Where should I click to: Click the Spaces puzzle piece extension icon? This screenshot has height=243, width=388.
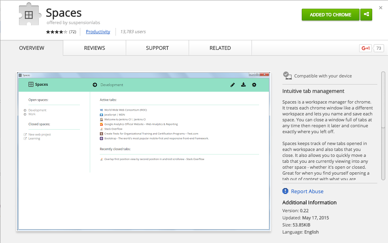tap(29, 15)
